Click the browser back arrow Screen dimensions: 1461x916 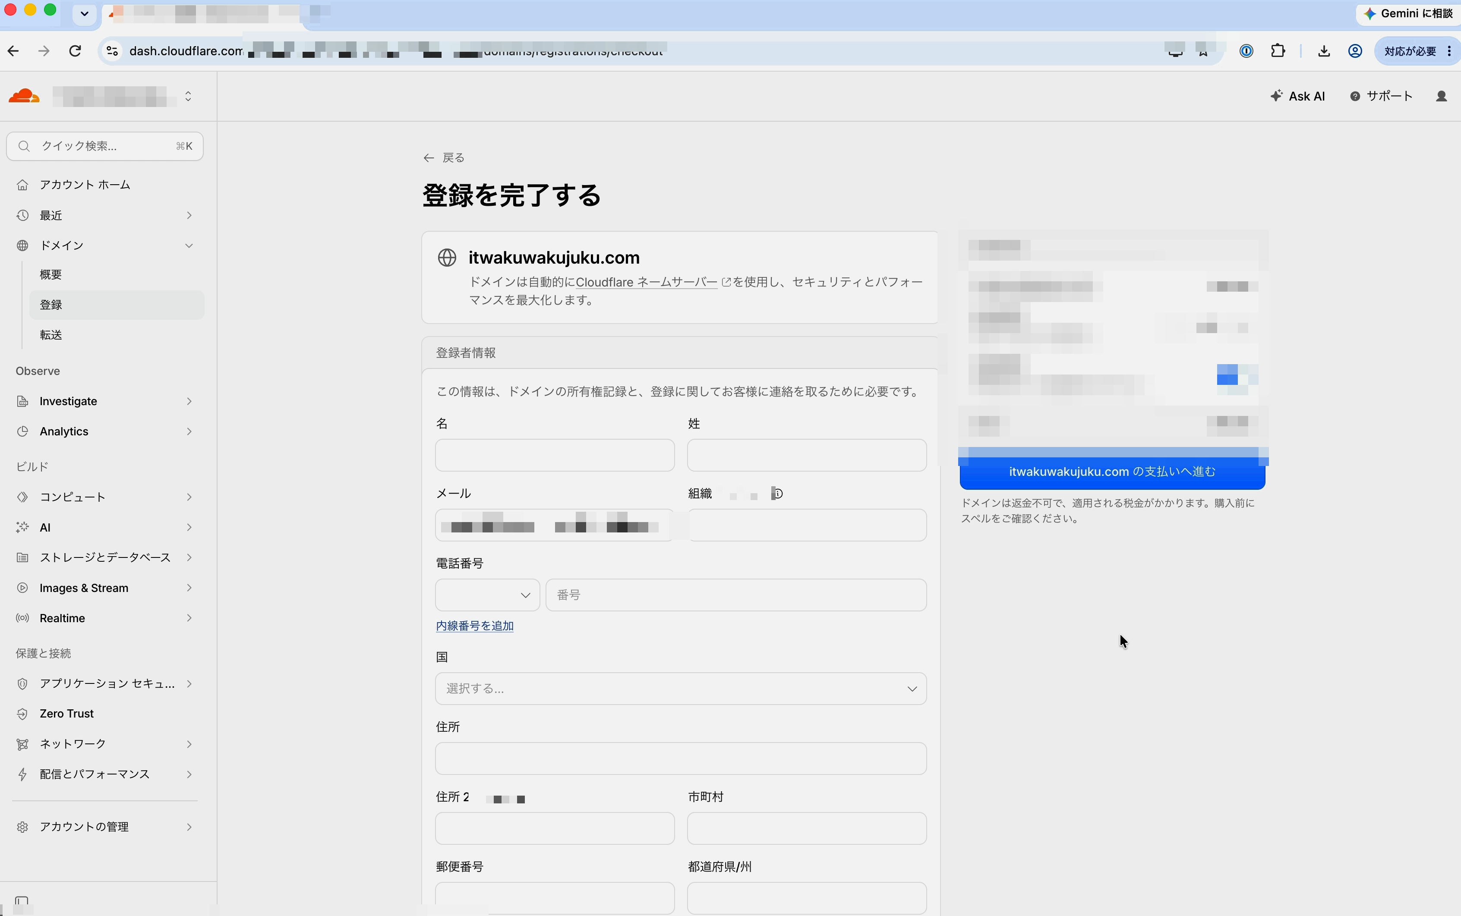[x=13, y=51]
